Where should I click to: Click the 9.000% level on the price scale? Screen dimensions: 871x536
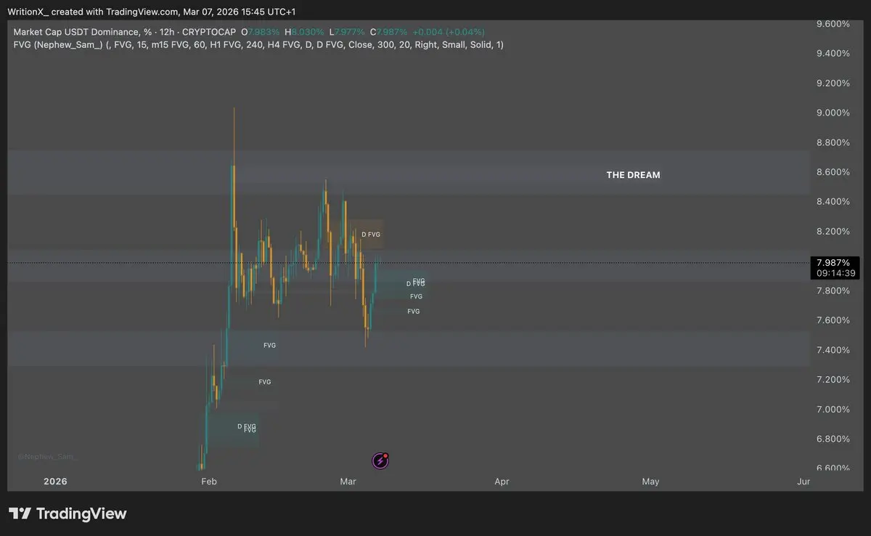(x=833, y=113)
